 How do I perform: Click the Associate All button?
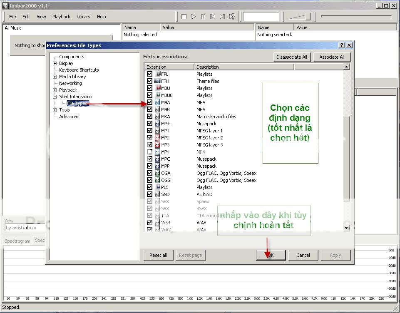(x=332, y=57)
